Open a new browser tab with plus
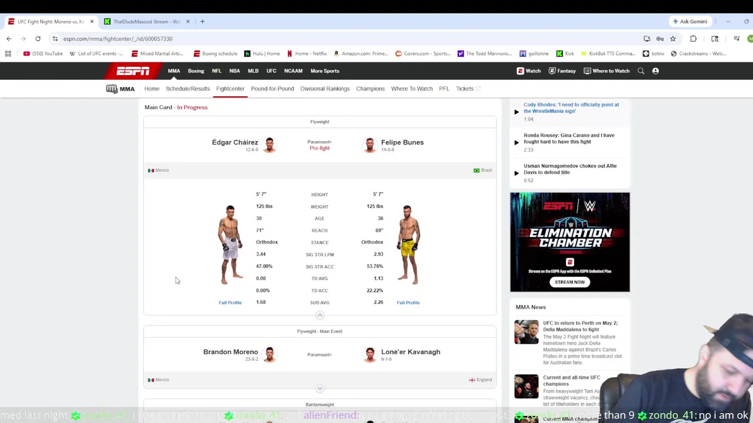 coord(202,22)
